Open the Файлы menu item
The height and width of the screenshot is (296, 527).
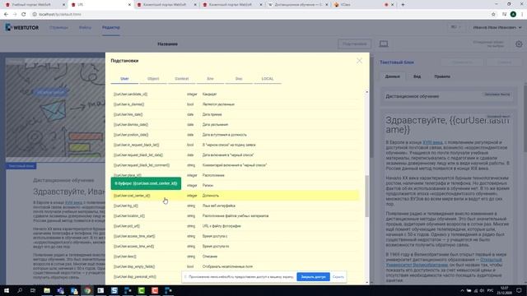pyautogui.click(x=85, y=27)
